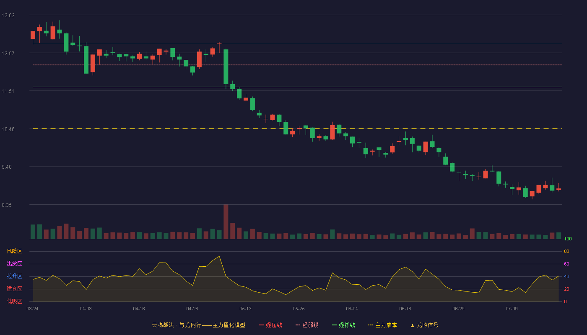Viewport: 587px width, 335px height.
Task: Toggle the 强弱线 legend entry
Action: pos(307,325)
